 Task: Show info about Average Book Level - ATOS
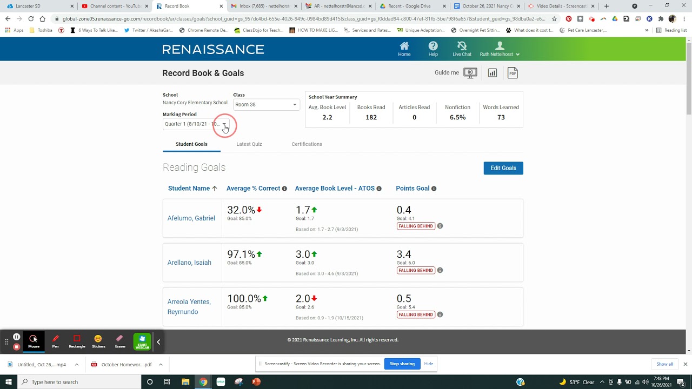click(x=379, y=189)
